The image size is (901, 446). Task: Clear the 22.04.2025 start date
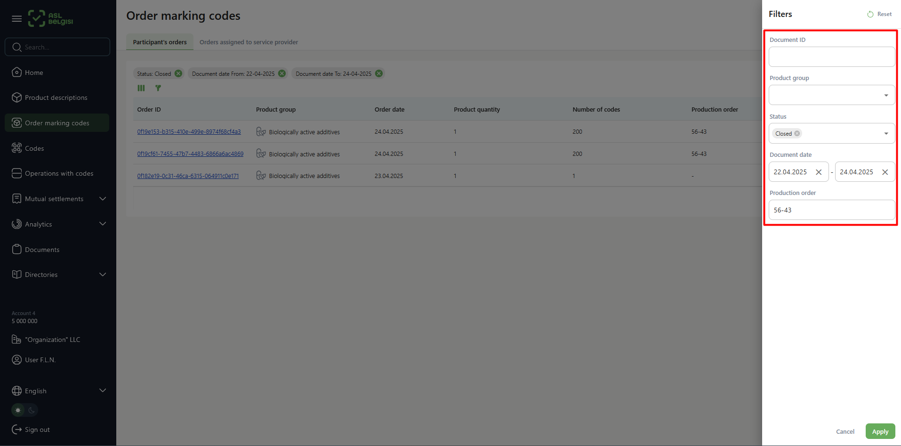coord(819,172)
